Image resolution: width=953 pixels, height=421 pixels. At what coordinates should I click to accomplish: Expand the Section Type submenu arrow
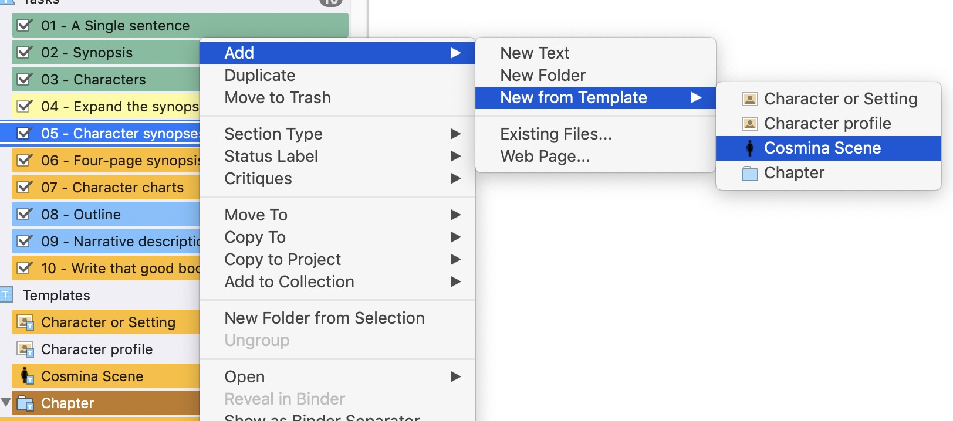(x=455, y=134)
